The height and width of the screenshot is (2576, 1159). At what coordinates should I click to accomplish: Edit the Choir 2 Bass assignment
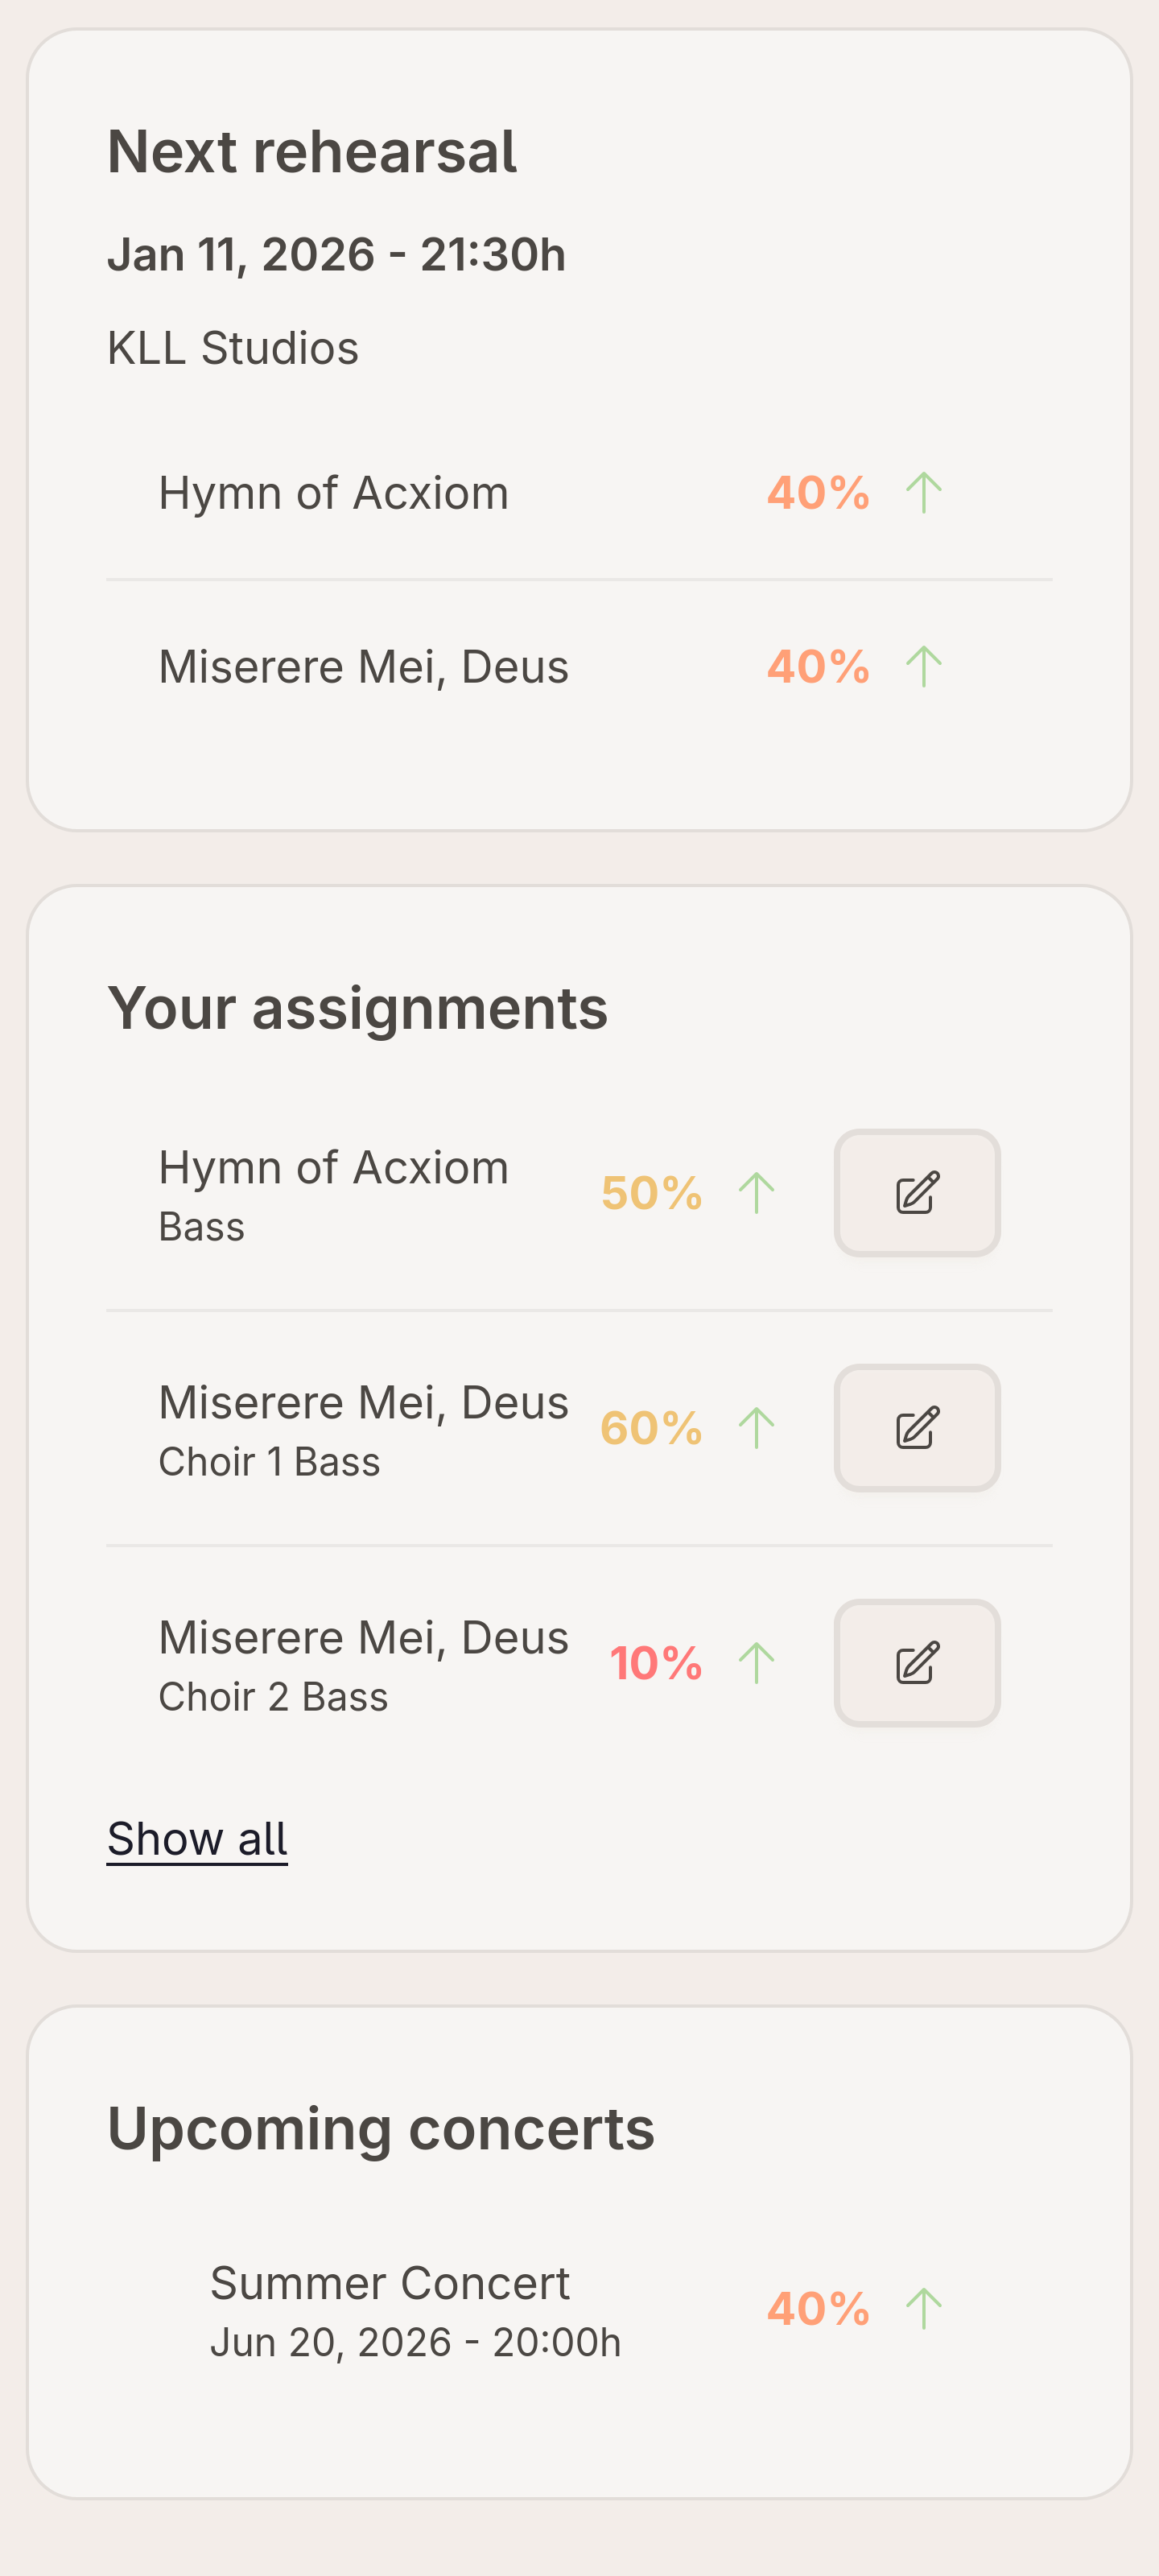(x=917, y=1663)
